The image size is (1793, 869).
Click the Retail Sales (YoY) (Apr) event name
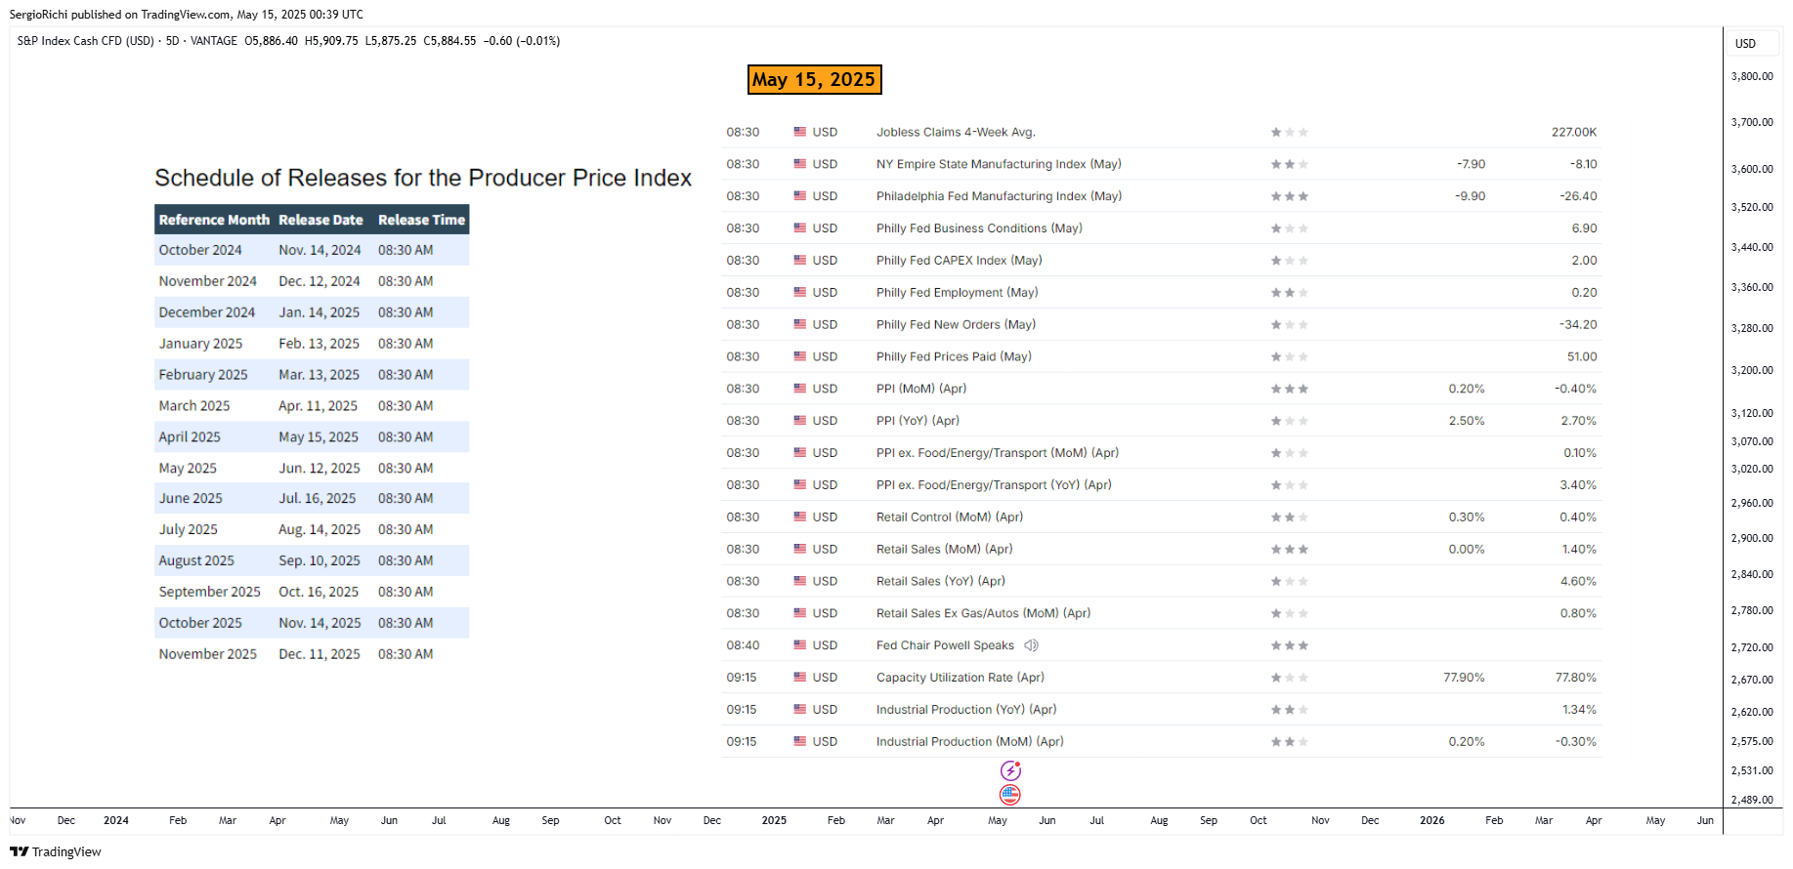point(941,581)
